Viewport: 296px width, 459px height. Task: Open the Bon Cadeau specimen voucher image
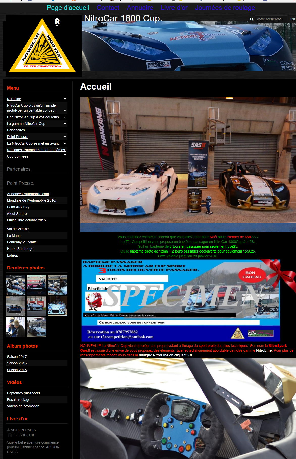[188, 300]
